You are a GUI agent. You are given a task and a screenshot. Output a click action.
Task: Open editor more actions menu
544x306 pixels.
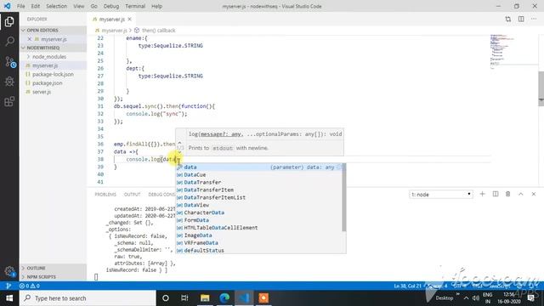click(x=534, y=20)
